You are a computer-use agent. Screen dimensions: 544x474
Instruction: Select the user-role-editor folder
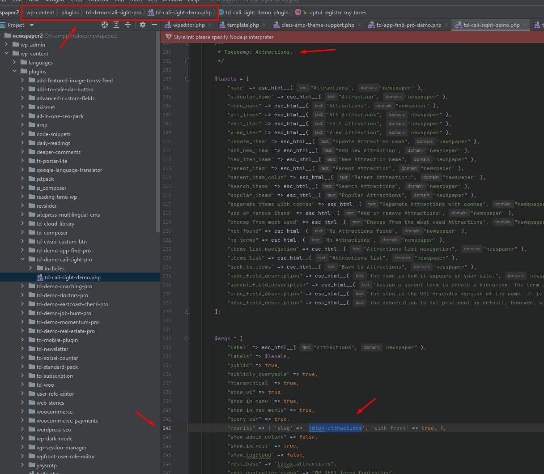pyautogui.click(x=55, y=394)
